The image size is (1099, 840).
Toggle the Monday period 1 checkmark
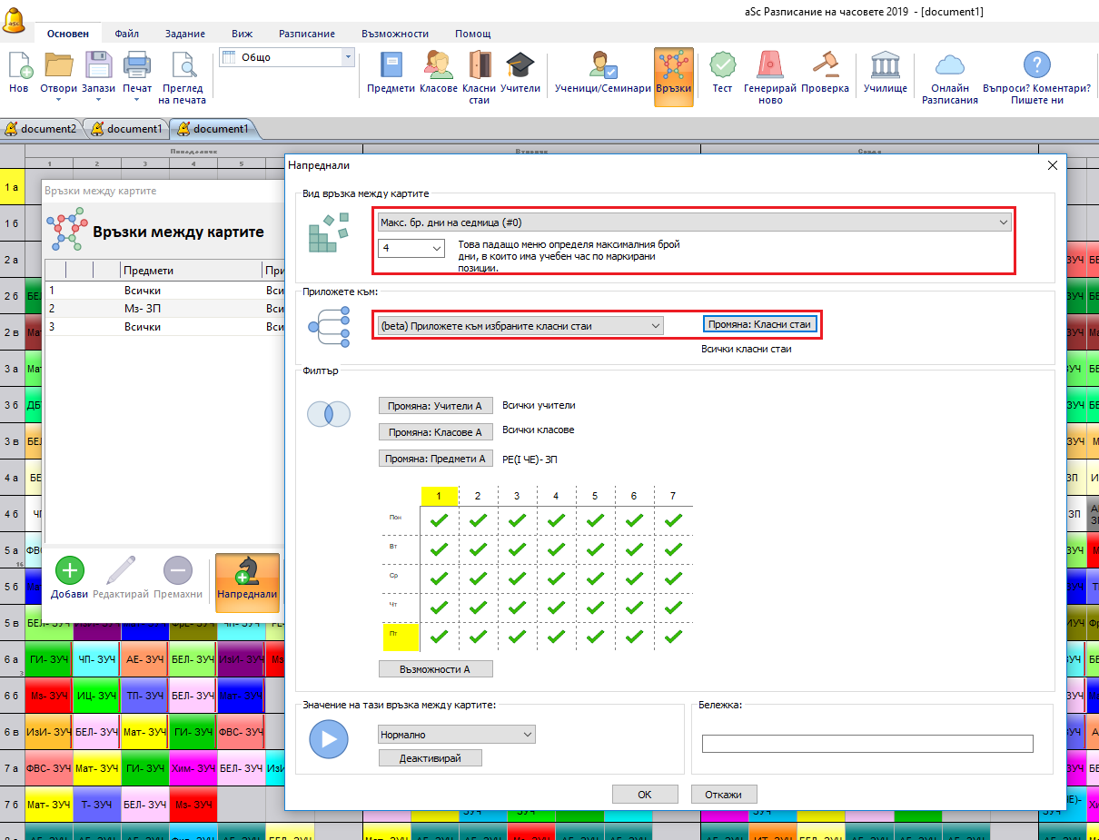(440, 520)
